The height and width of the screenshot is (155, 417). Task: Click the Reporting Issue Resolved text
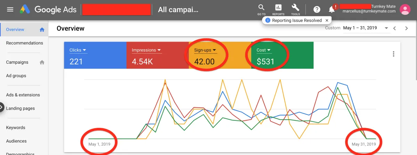point(297,20)
